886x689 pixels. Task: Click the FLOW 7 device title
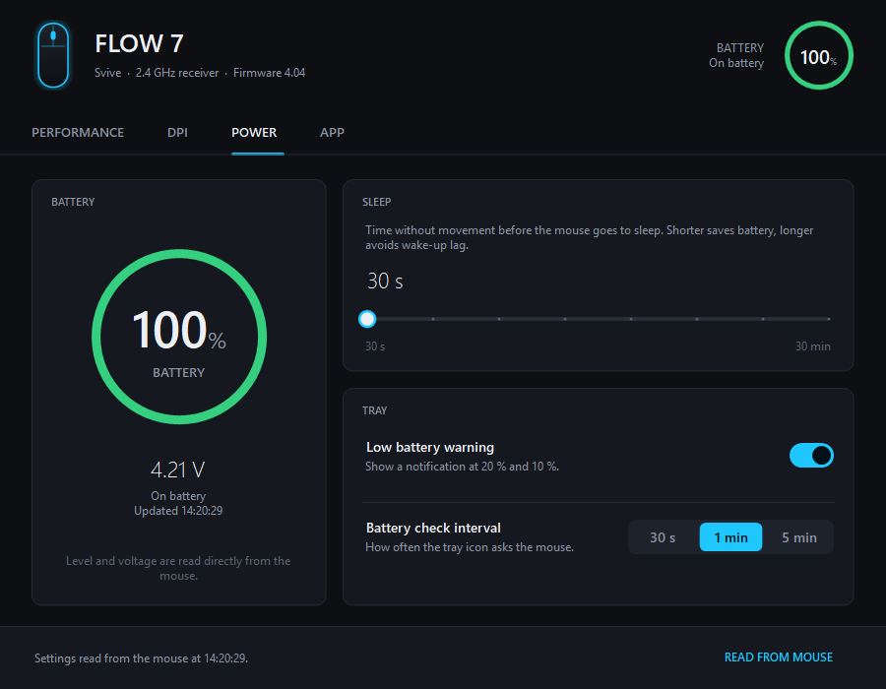point(139,43)
